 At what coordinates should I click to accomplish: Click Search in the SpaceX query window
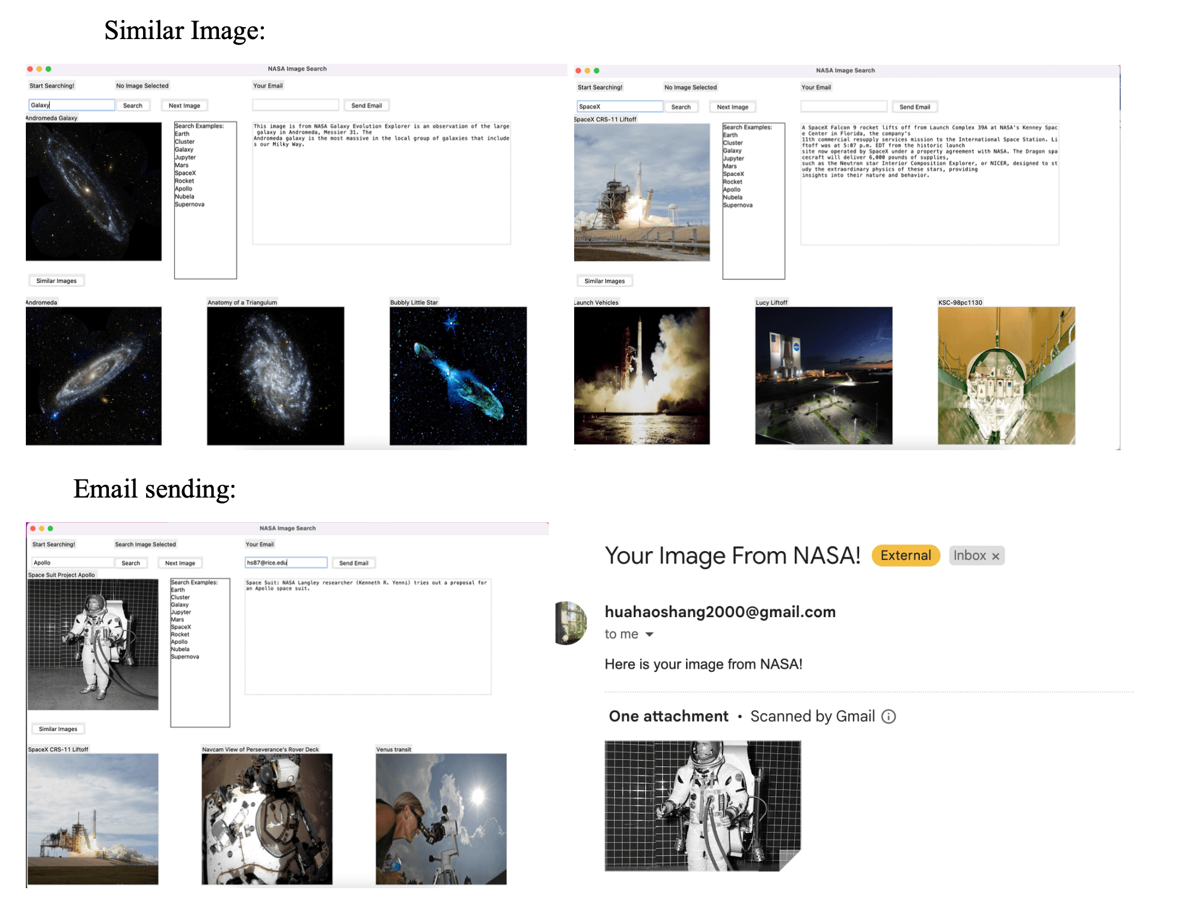click(681, 107)
